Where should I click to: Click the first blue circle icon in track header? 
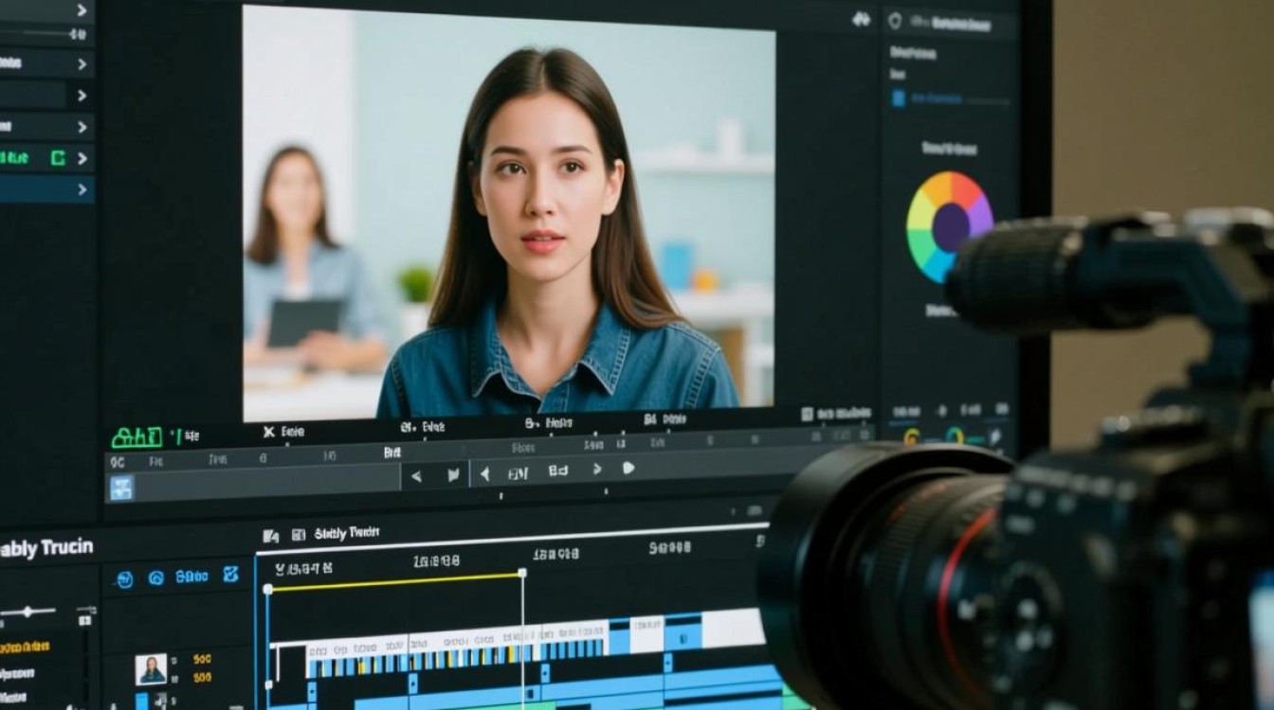(123, 577)
